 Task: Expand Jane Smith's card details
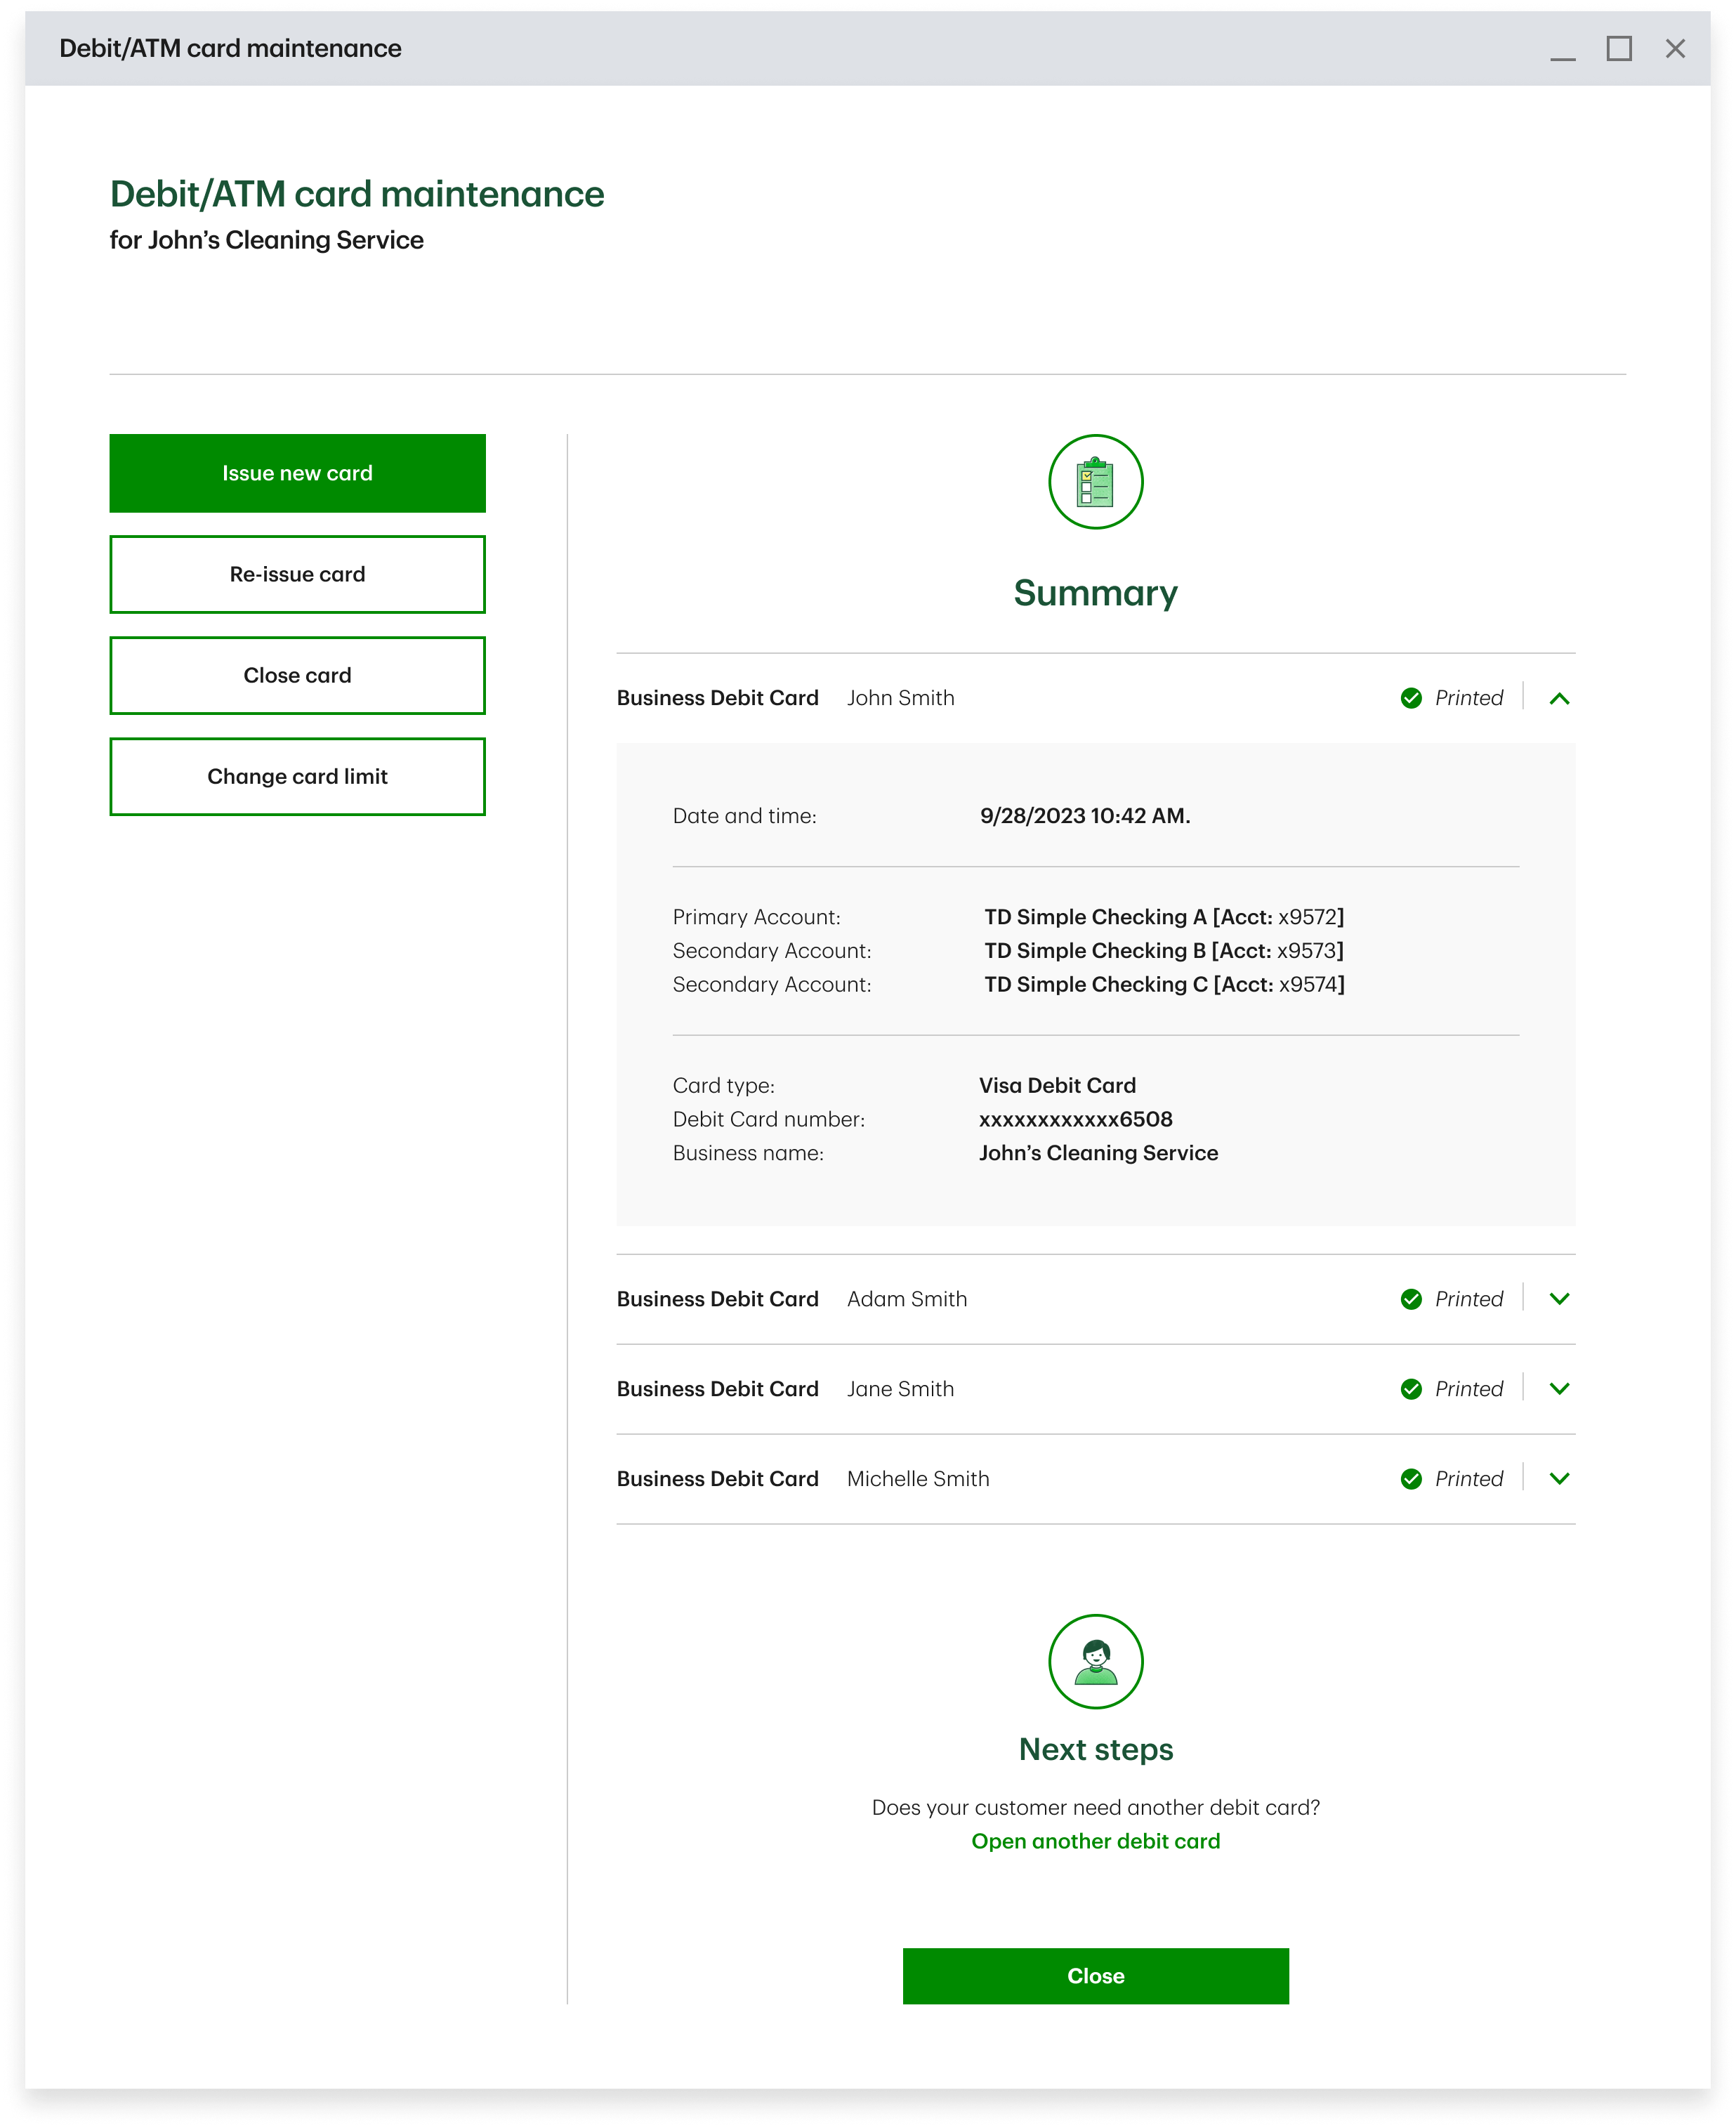(1559, 1389)
